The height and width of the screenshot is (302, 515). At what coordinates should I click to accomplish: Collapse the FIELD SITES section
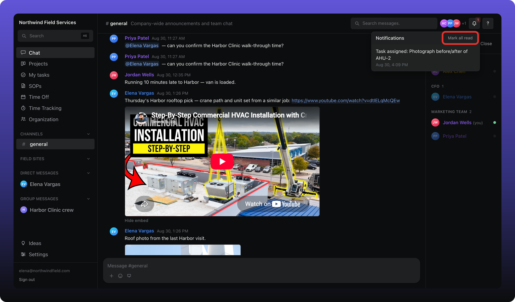click(x=88, y=159)
